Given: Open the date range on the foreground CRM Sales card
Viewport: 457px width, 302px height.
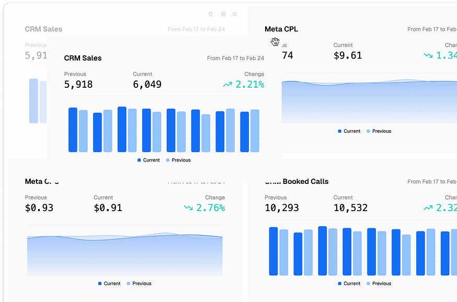Looking at the screenshot, I should point(235,59).
